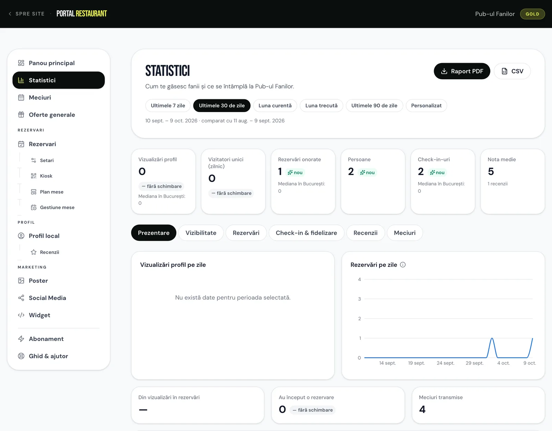Click the Meciuri transmise card

click(x=478, y=405)
